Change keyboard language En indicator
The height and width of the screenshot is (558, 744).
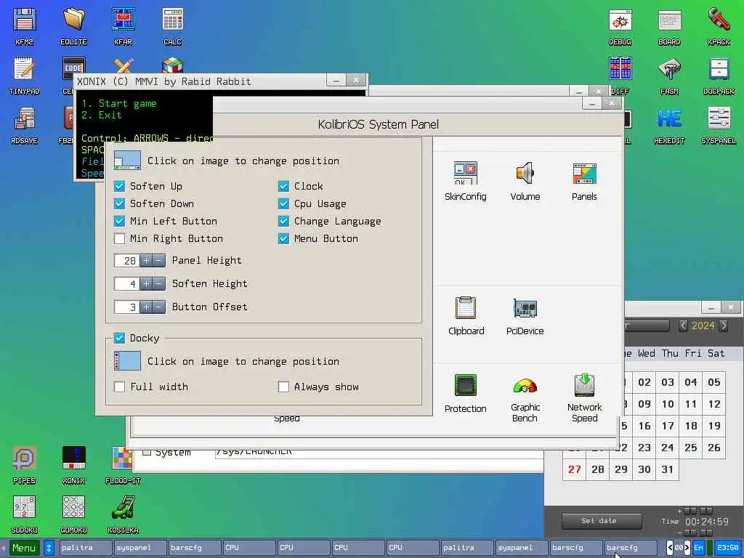pos(698,548)
